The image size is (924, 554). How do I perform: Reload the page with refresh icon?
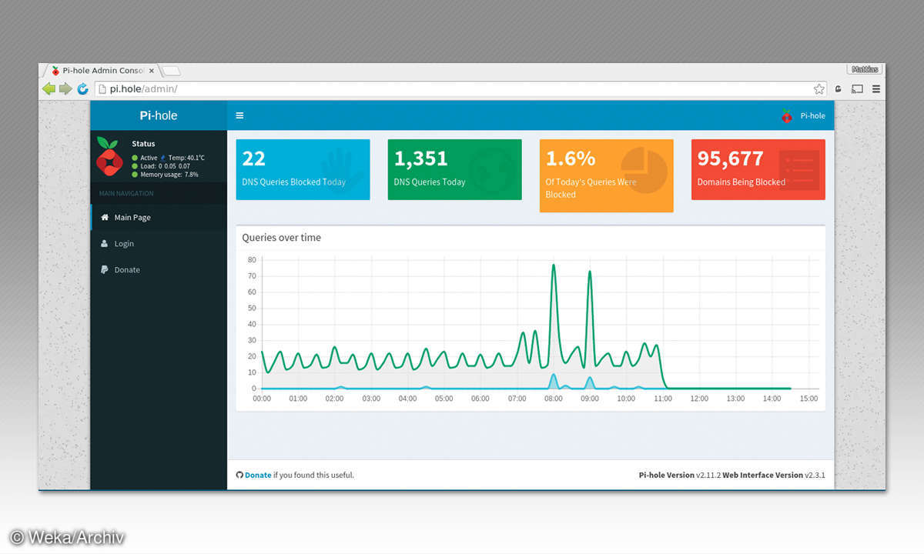point(83,89)
